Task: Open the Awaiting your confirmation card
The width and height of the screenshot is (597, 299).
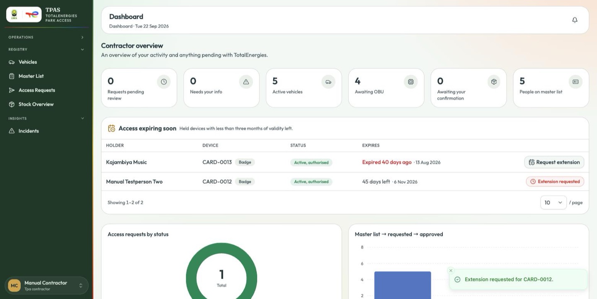Action: point(468,88)
